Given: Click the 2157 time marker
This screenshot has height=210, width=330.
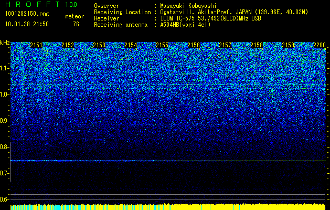Looking at the screenshot, I should [x=225, y=45].
